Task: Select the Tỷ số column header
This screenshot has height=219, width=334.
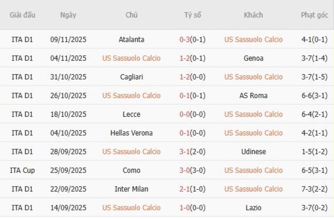Action: click(193, 15)
